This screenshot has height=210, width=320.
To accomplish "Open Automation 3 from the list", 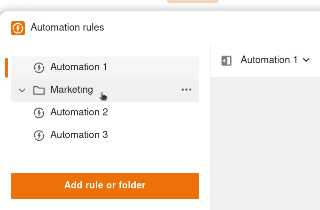I will click(x=79, y=135).
